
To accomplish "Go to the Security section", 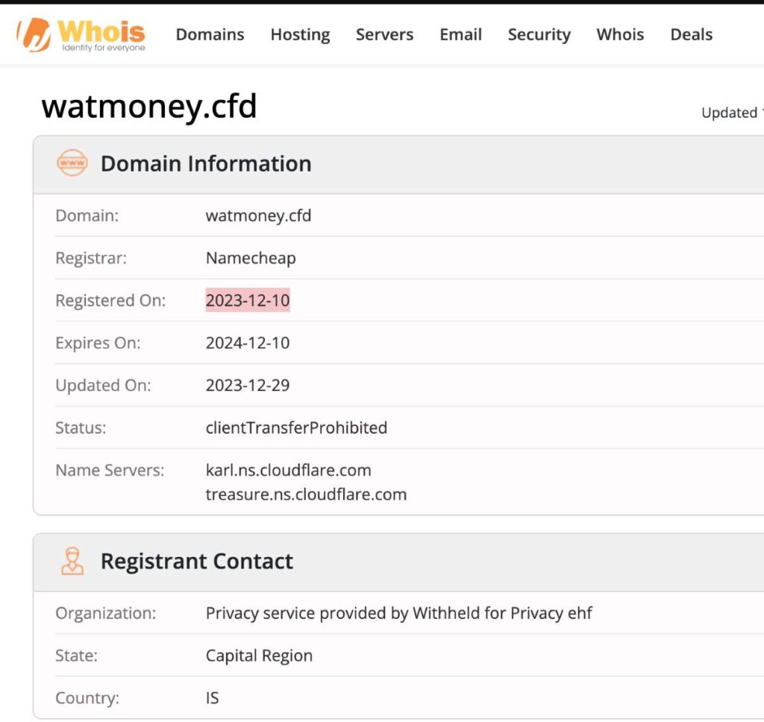I will click(539, 34).
